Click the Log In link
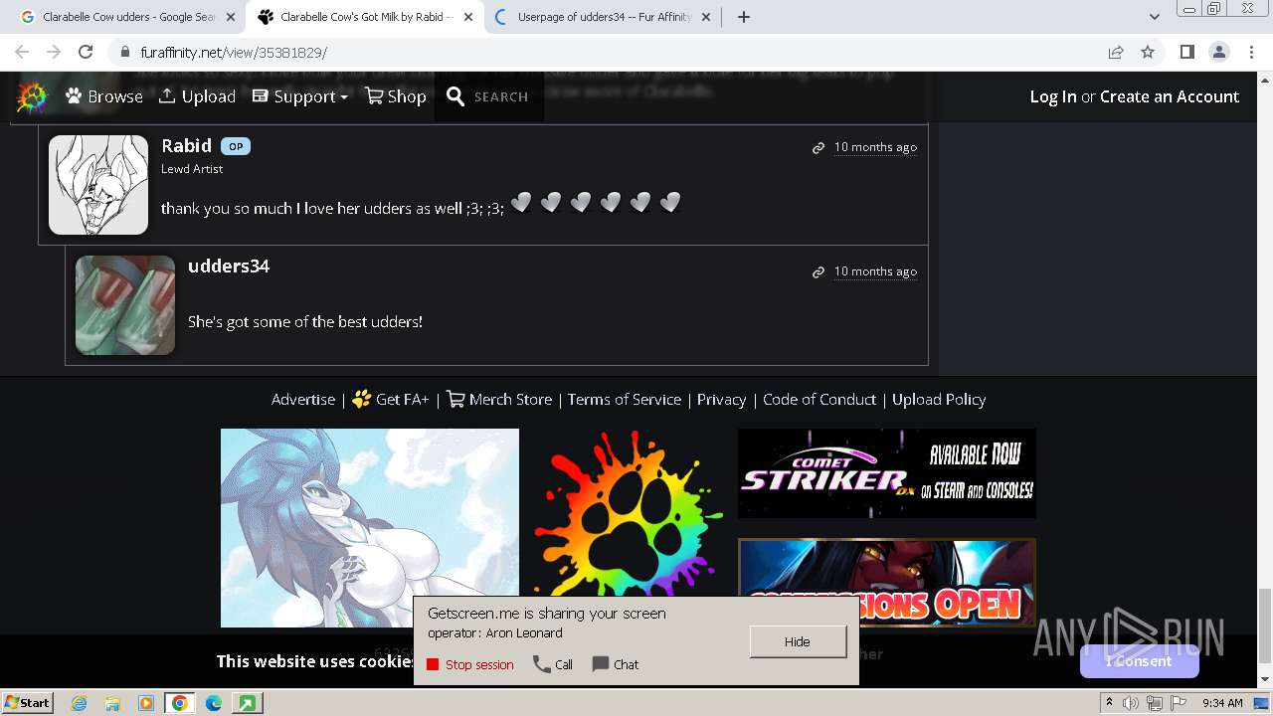Viewport: 1273px width, 716px height. (1053, 96)
